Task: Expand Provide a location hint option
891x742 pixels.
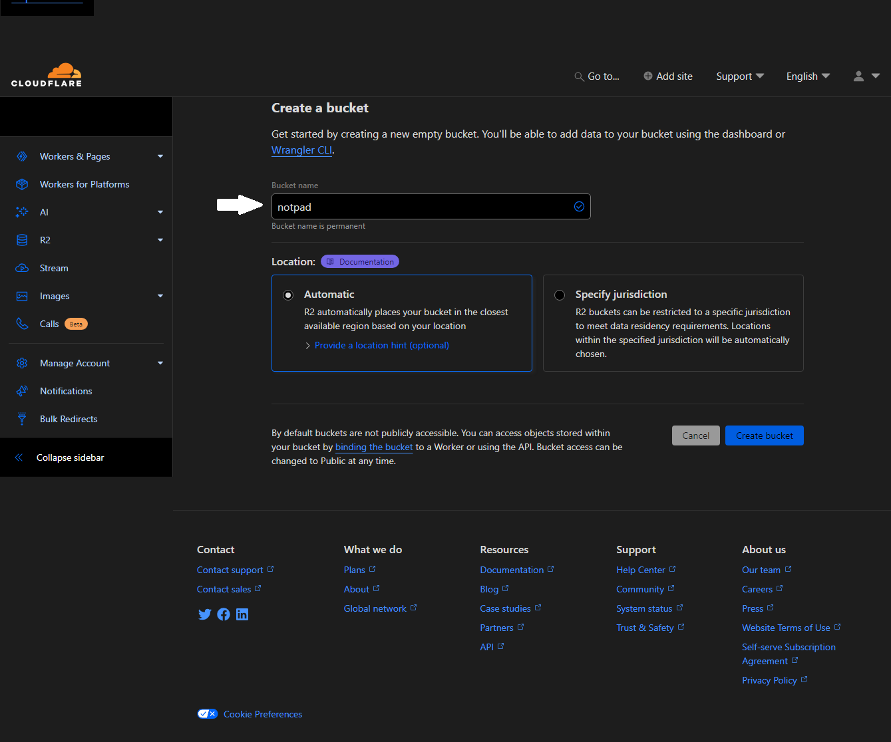Action: click(x=381, y=346)
